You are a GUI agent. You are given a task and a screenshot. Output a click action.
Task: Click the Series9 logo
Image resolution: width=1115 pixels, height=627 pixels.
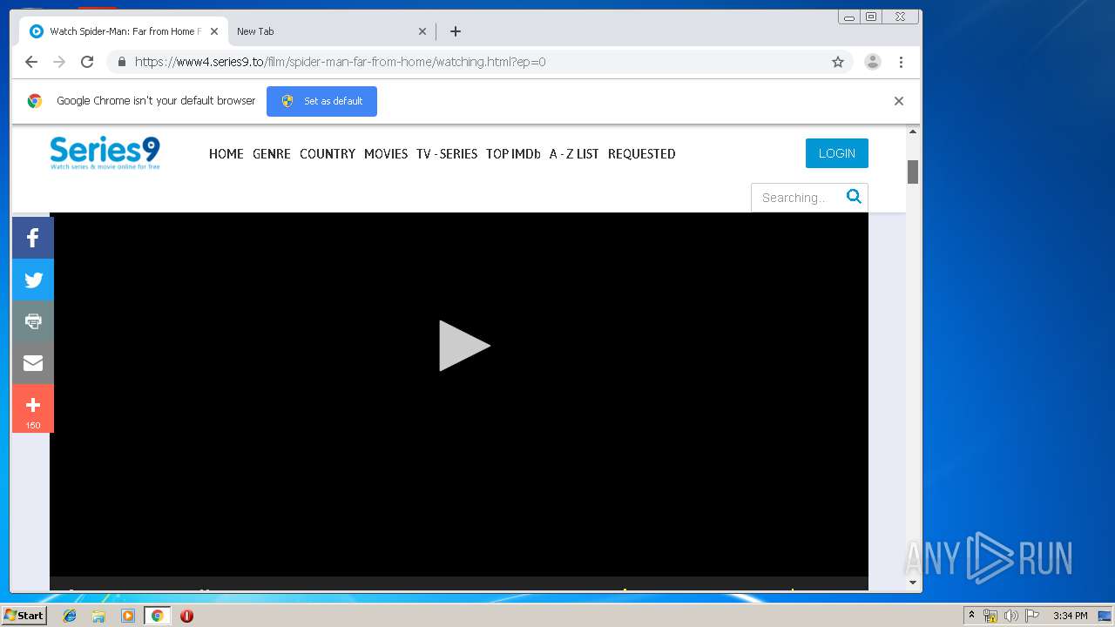105,152
